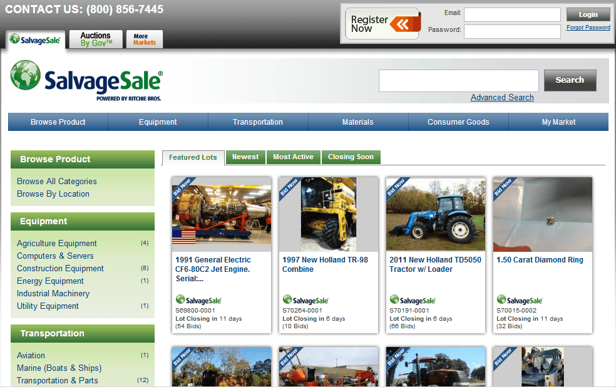
Task: Switch to the Newest tab
Action: (245, 157)
